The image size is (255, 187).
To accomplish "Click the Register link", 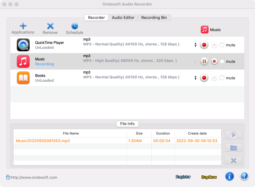I will 183,177.
